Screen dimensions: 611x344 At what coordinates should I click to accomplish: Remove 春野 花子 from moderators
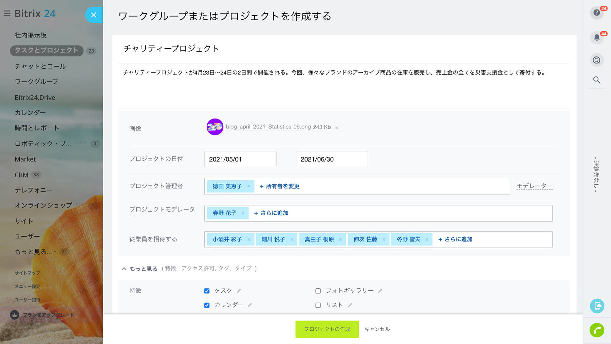pos(243,213)
